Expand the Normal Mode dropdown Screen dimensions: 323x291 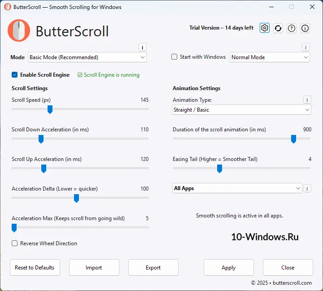tap(270, 57)
